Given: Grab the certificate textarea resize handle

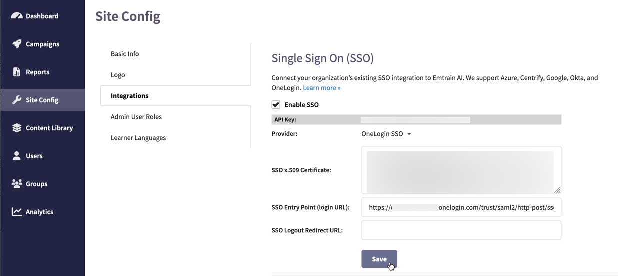Looking at the screenshot, I should 557,190.
